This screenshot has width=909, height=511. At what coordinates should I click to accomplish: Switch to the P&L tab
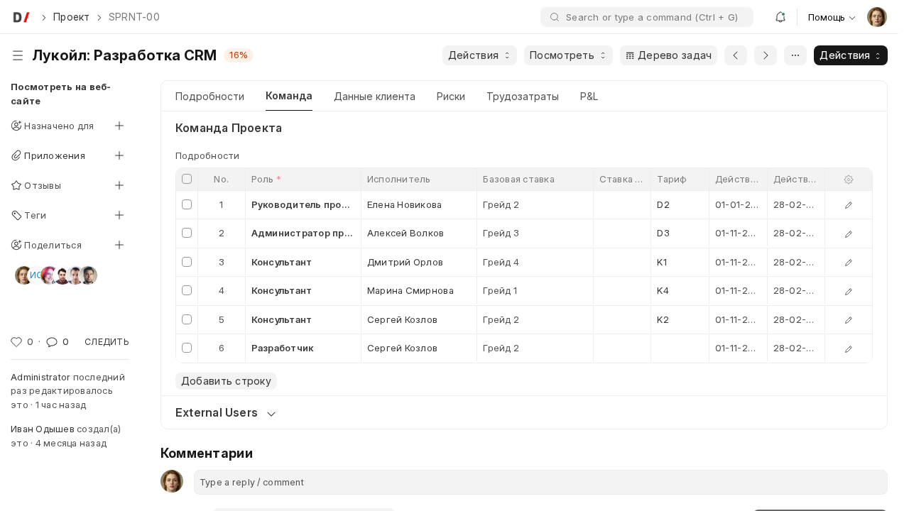(589, 97)
